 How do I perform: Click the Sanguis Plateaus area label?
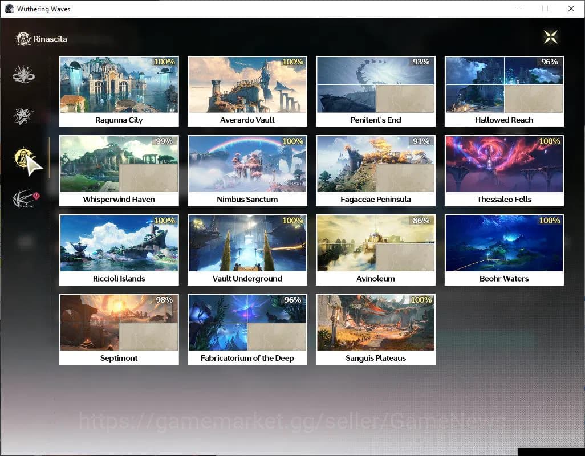point(376,358)
